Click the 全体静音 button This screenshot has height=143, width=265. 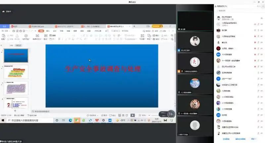(x=226, y=139)
